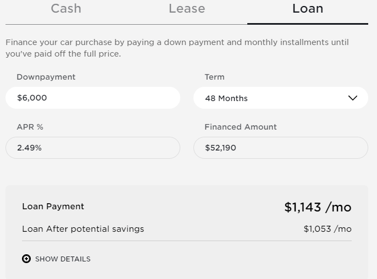Image resolution: width=377 pixels, height=279 pixels.
Task: Click the $52,190 Financed Amount field
Action: tap(280, 148)
